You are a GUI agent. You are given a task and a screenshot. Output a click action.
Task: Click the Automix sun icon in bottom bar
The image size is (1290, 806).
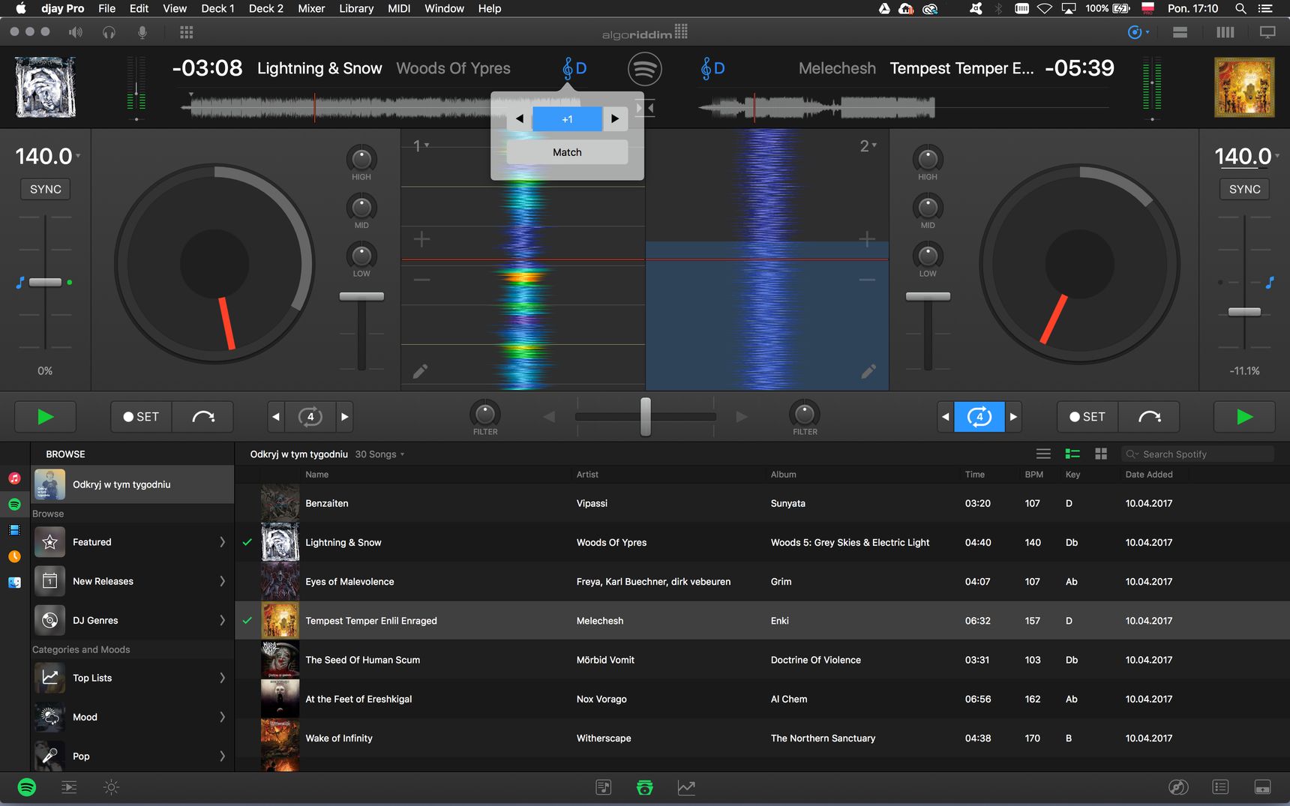click(111, 787)
